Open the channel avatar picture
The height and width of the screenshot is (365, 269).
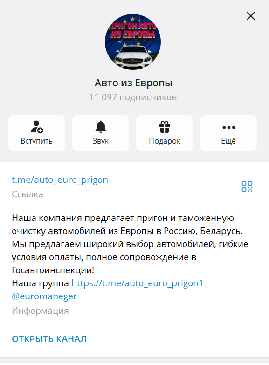(133, 42)
